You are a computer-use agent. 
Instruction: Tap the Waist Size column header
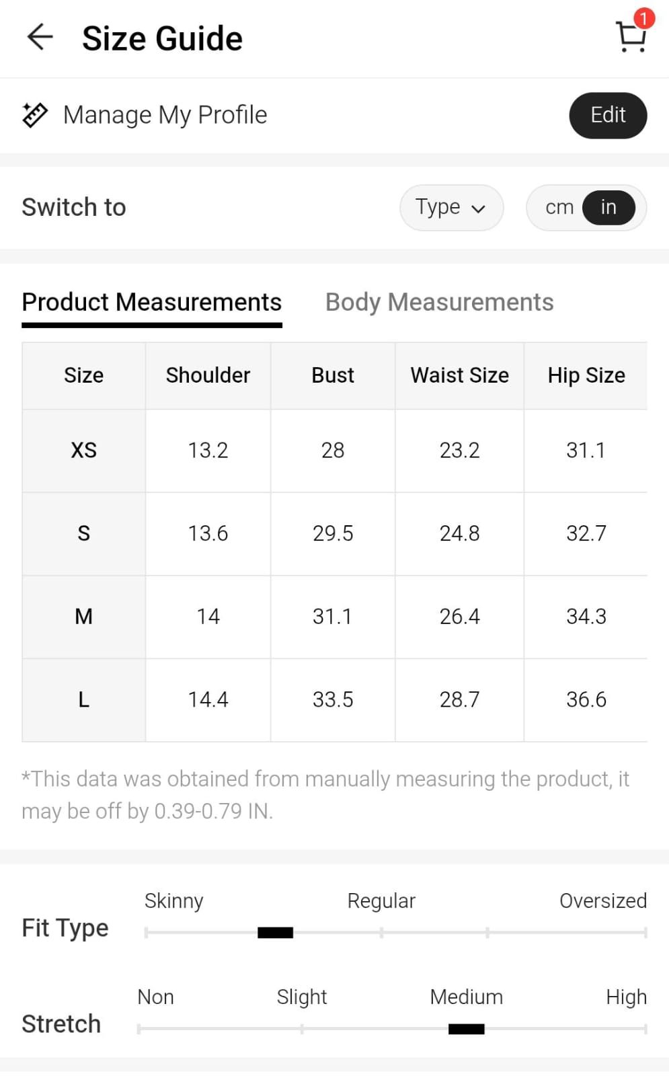[459, 375]
